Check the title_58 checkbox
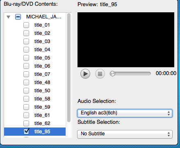The height and width of the screenshot is (148, 180). (x=26, y=99)
